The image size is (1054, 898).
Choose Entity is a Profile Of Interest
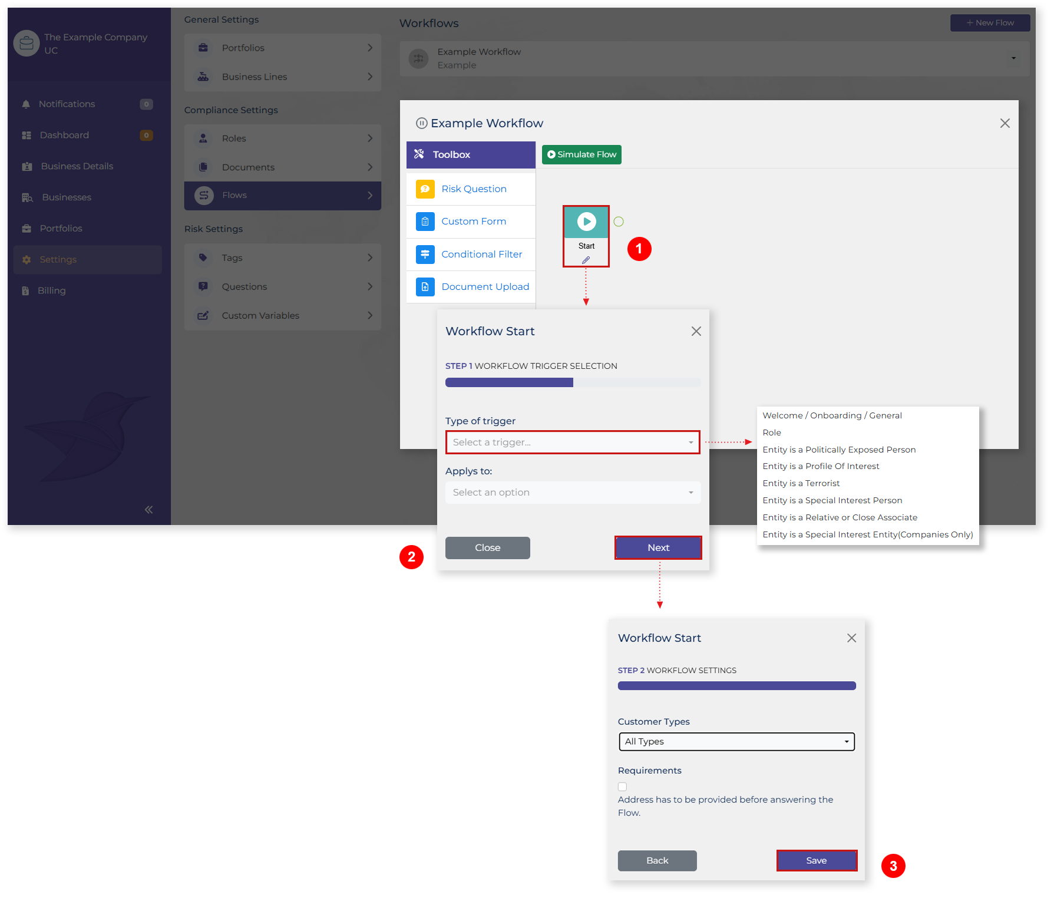821,467
